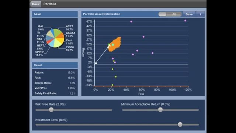Select the GAI 5.6% pie label
Viewport: 236px width, 133px height.
pyautogui.click(x=41, y=28)
